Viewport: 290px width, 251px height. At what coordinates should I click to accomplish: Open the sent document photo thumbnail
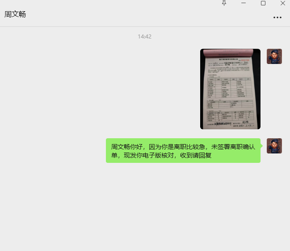click(x=230, y=89)
